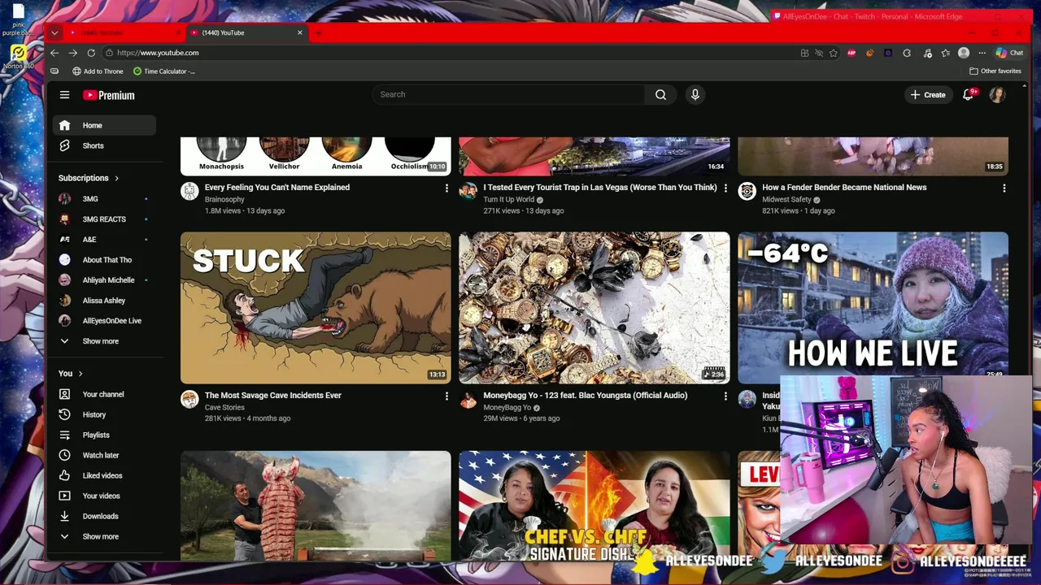Activate voice search microphone
The image size is (1041, 585).
click(695, 95)
